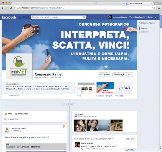
Task: Click the Post tab speech bubble icon
Action: [x=6, y=114]
